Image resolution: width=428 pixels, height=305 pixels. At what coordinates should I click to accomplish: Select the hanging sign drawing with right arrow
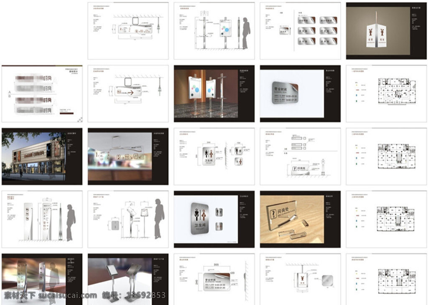tap(128, 93)
